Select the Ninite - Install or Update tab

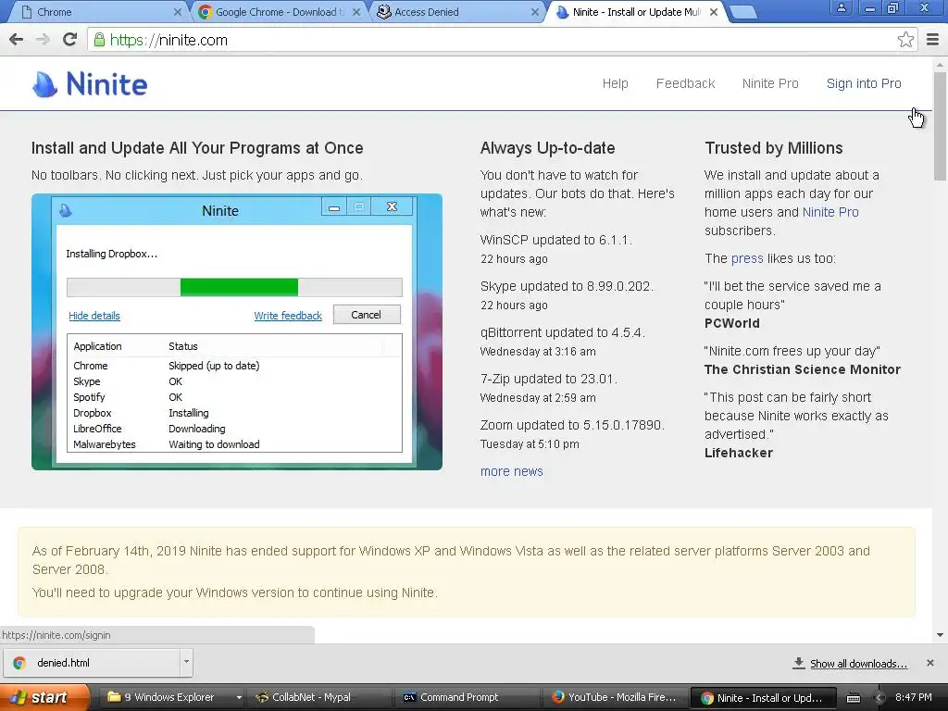[635, 12]
